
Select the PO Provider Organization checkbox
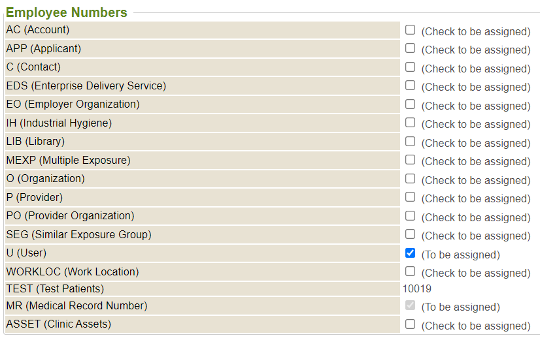[x=410, y=216]
